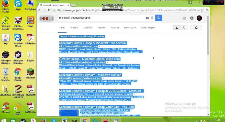Open dropdown next to minecraftdunyan.com URL
This screenshot has height=122, width=225.
[x=103, y=78]
